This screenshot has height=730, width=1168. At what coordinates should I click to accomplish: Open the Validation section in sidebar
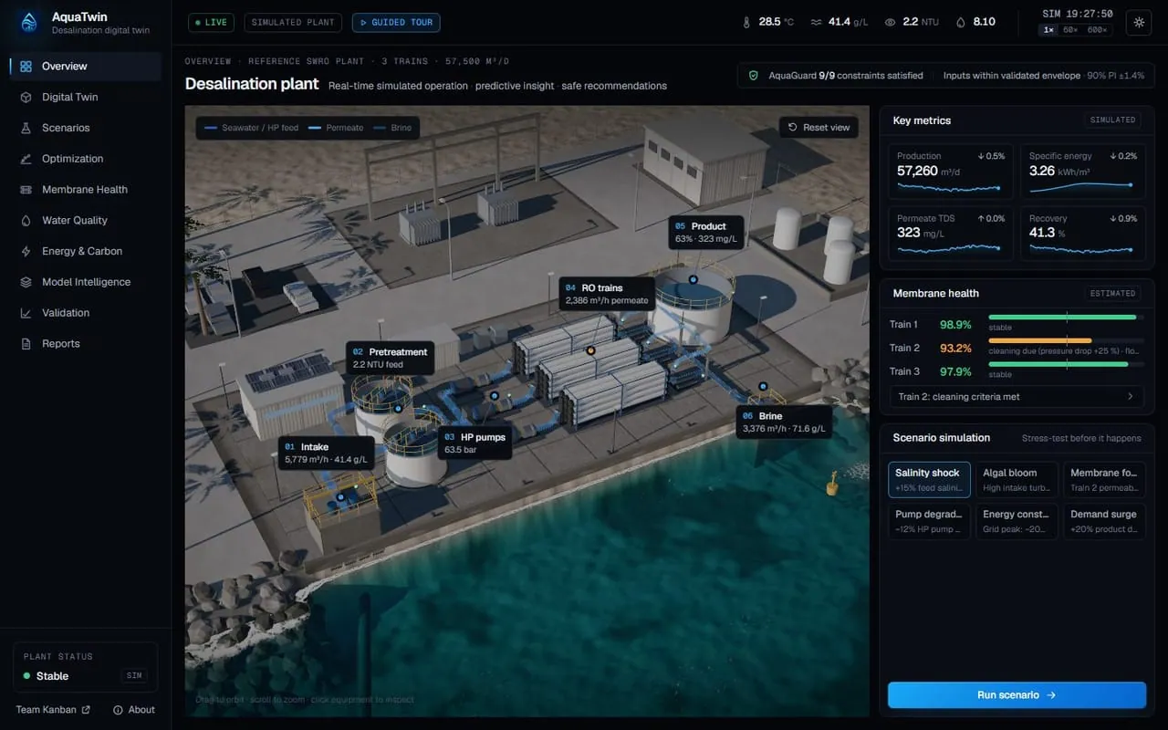click(86, 313)
